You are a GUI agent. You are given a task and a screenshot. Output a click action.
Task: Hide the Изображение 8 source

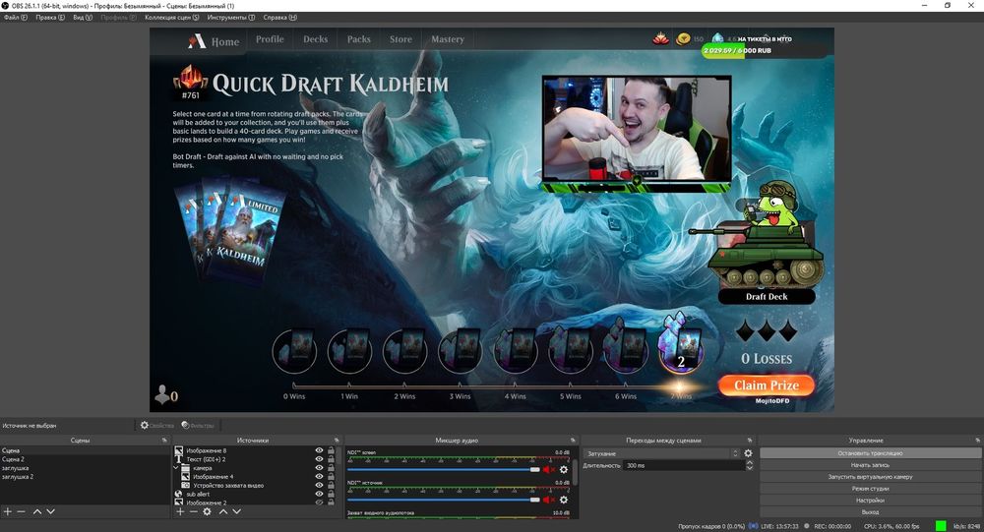click(x=319, y=450)
